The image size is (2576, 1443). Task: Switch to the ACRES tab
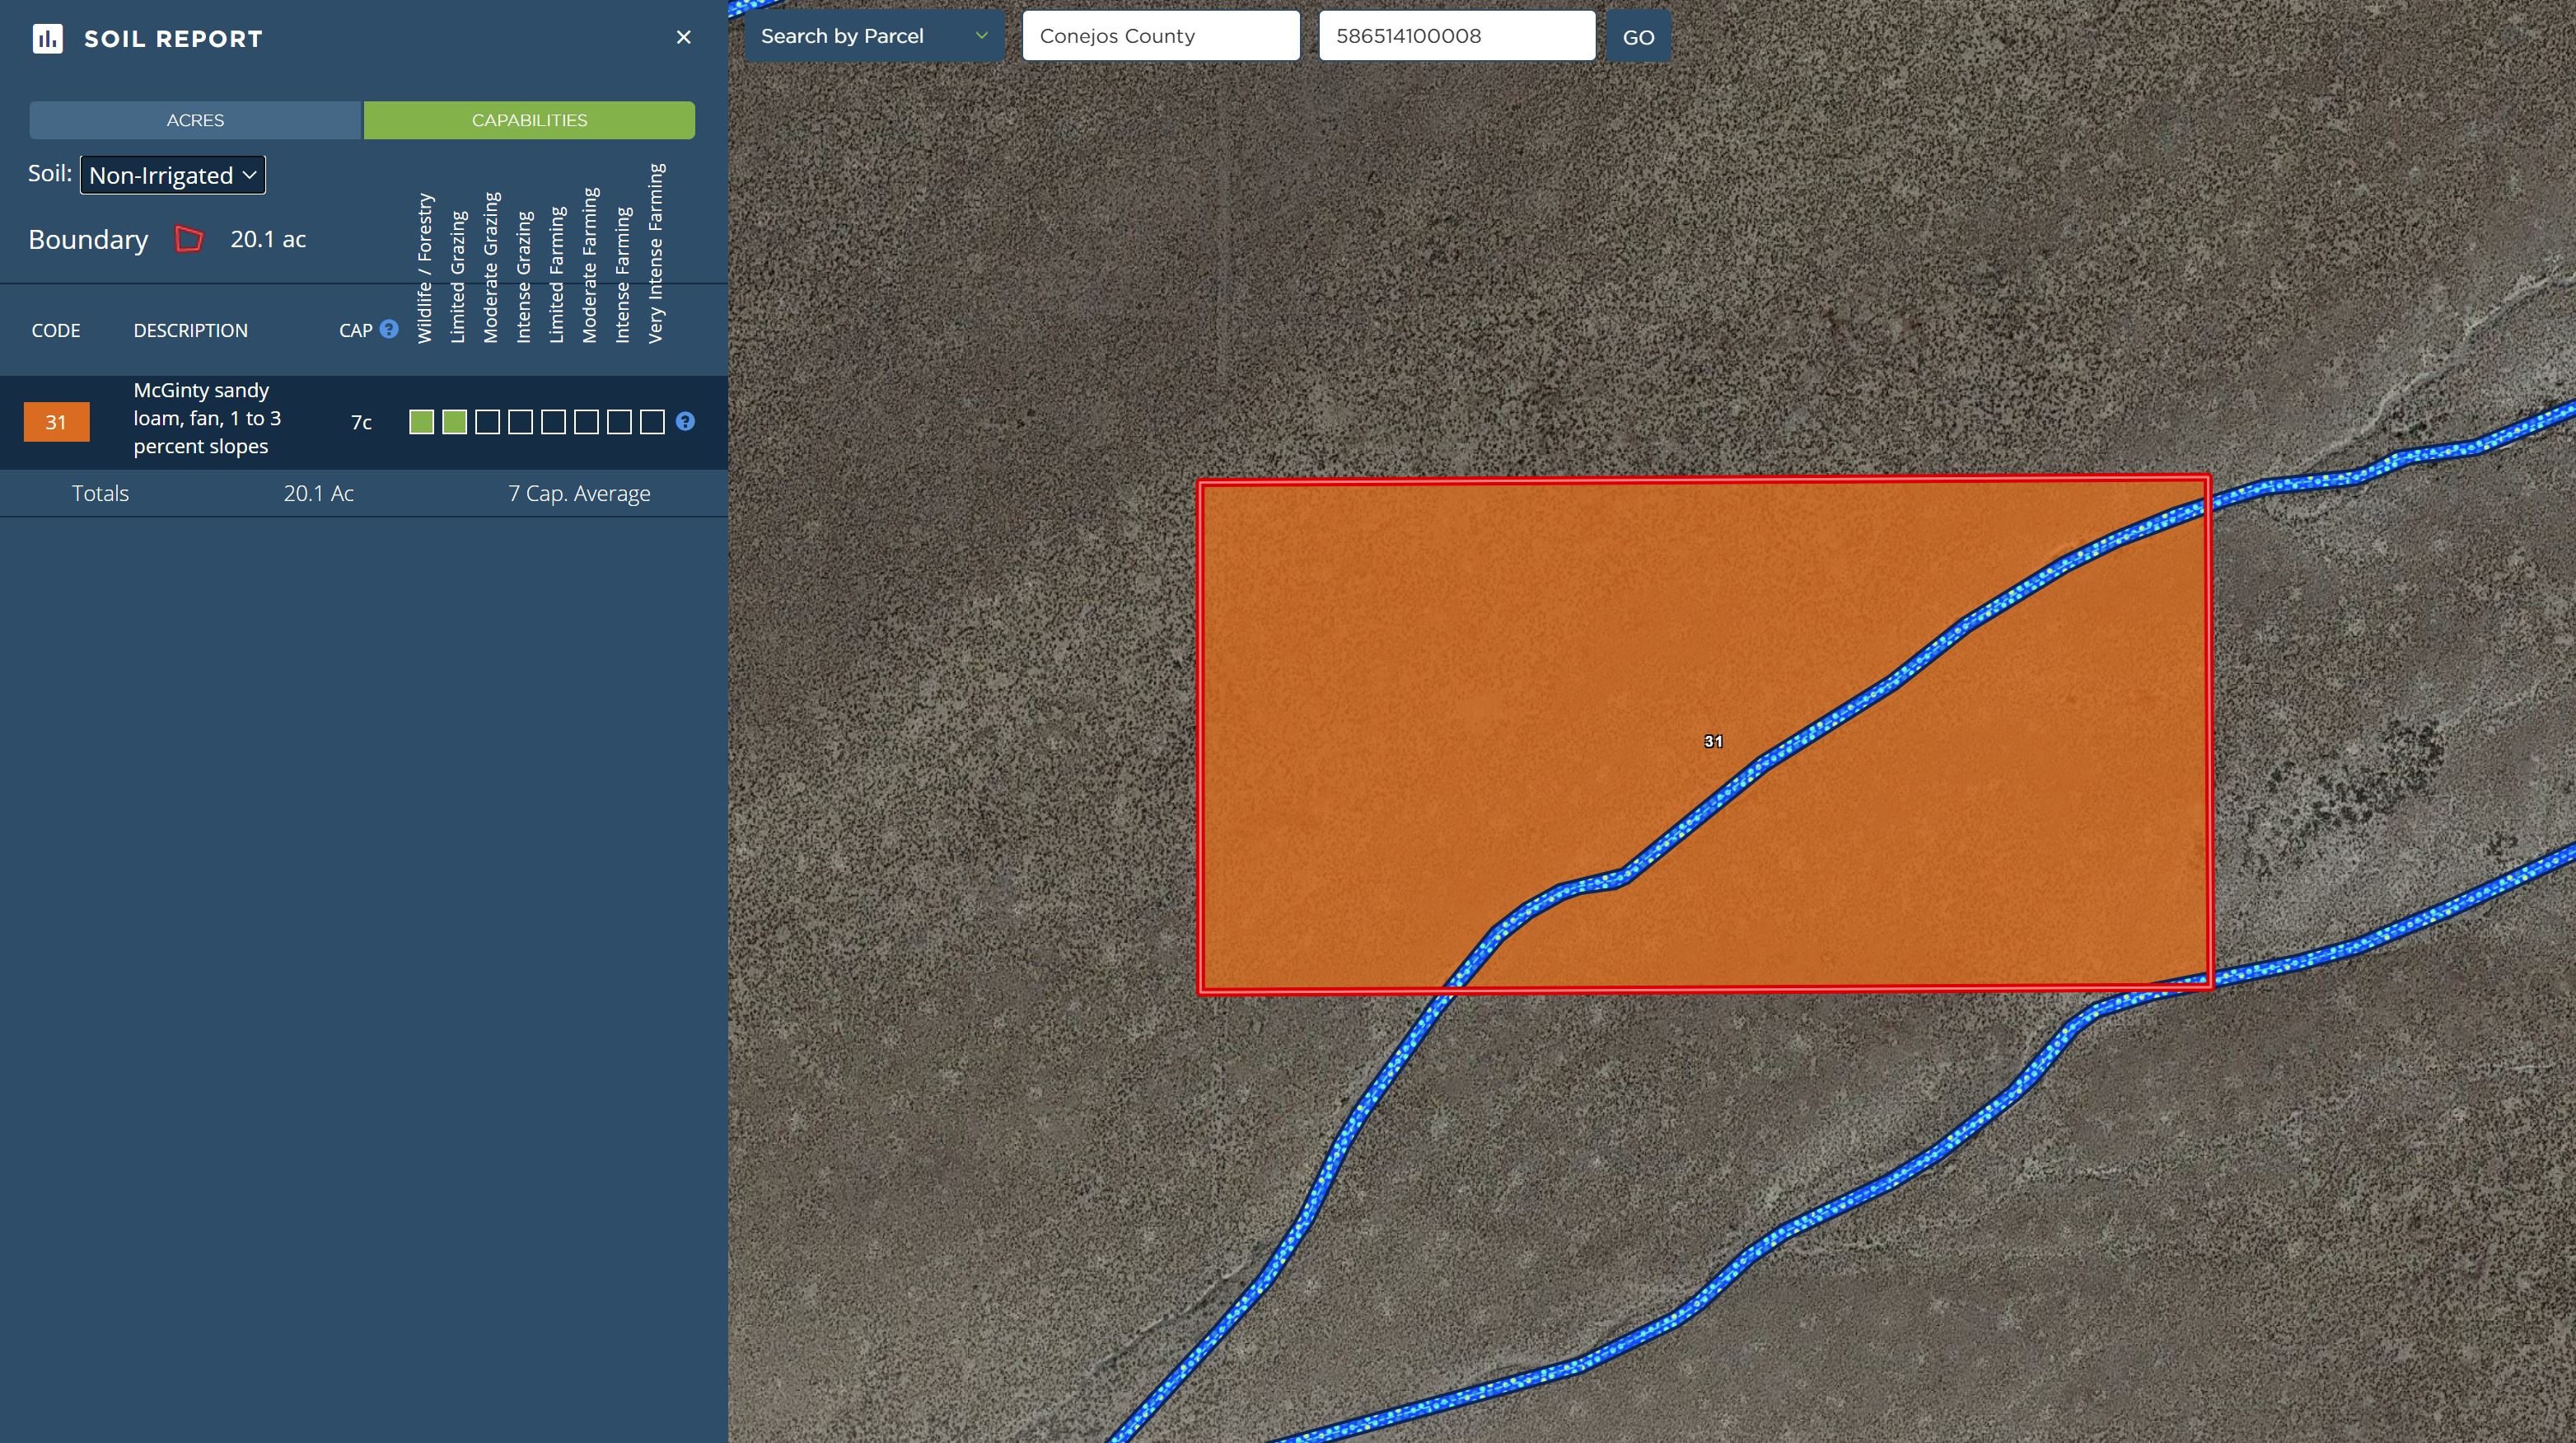(195, 120)
